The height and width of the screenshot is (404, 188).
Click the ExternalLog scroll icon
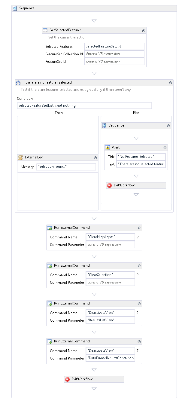pyautogui.click(x=20, y=158)
